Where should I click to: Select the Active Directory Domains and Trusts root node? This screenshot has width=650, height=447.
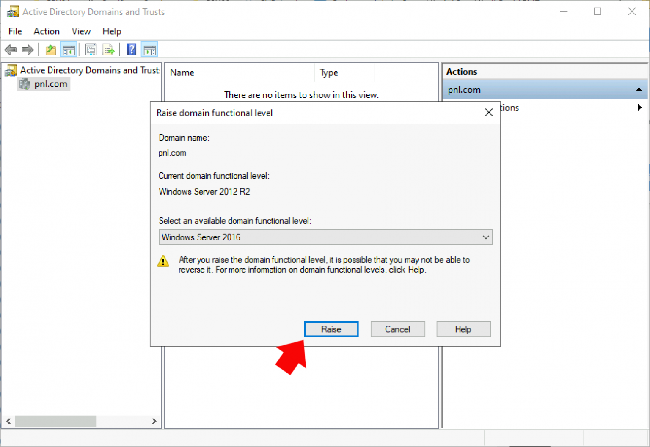(90, 70)
